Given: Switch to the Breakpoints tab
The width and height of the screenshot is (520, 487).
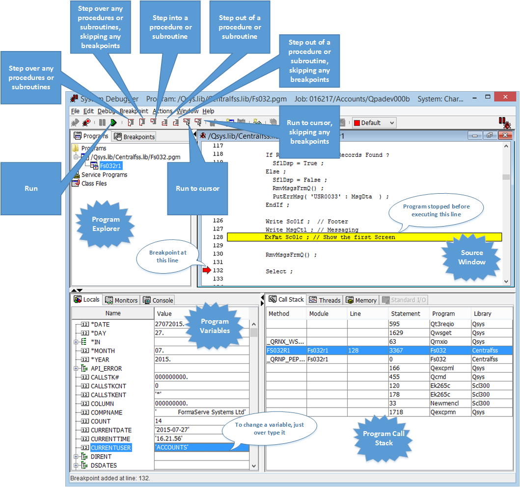Looking at the screenshot, I should [135, 137].
